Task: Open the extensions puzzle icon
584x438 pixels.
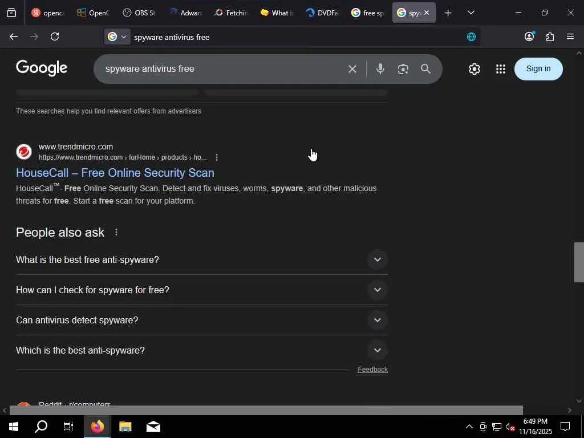Action: 550,36
